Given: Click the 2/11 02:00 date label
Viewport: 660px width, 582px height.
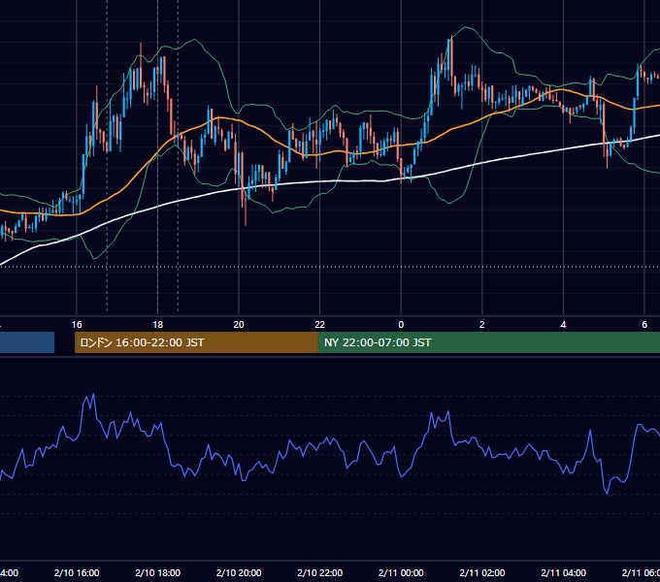Looking at the screenshot, I should pos(482,572).
